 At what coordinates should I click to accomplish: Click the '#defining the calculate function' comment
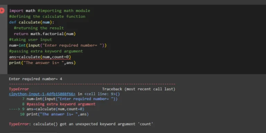pyautogui.click(x=47, y=17)
